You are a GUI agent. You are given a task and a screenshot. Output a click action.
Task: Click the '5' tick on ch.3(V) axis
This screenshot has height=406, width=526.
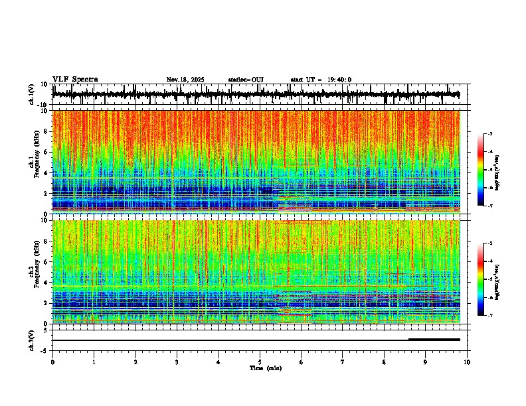pos(46,330)
